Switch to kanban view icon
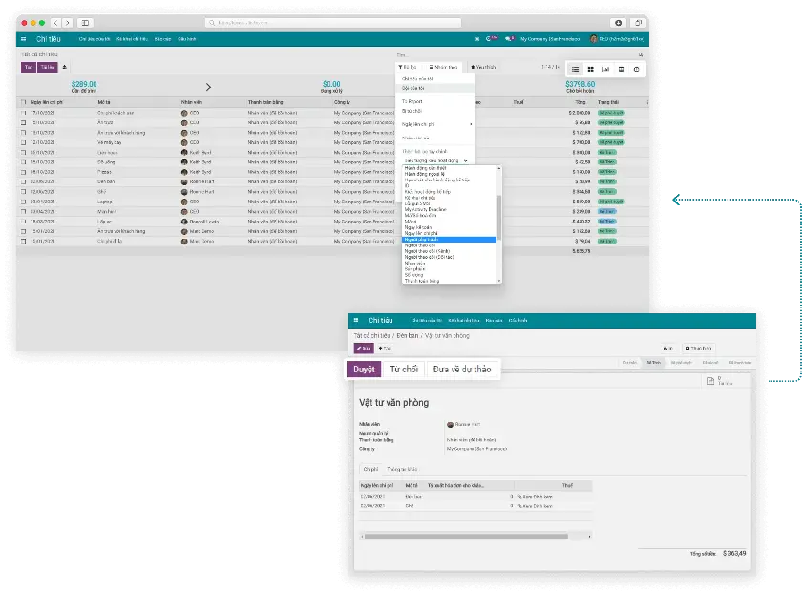Viewport: 802px width, 594px height. pos(590,70)
